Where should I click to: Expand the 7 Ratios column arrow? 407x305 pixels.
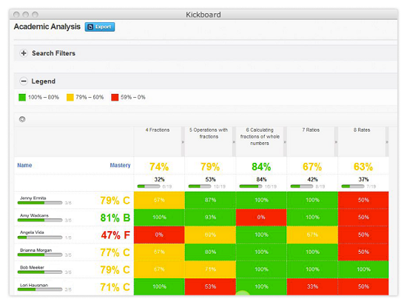pyautogui.click(x=336, y=142)
